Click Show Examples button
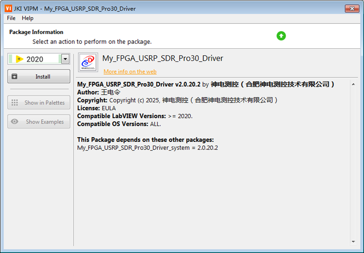Viewport: 364px width, 253px height. 39,122
